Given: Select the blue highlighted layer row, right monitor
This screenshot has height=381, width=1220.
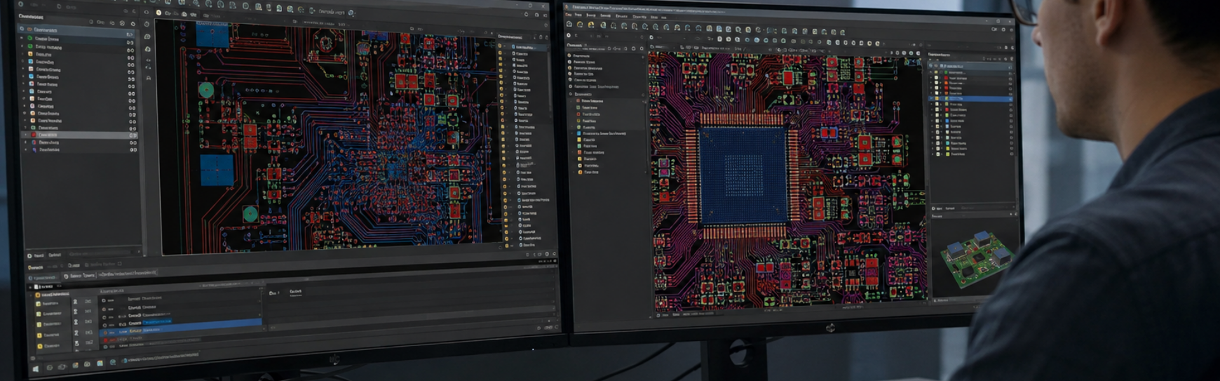Looking at the screenshot, I should click(970, 99).
